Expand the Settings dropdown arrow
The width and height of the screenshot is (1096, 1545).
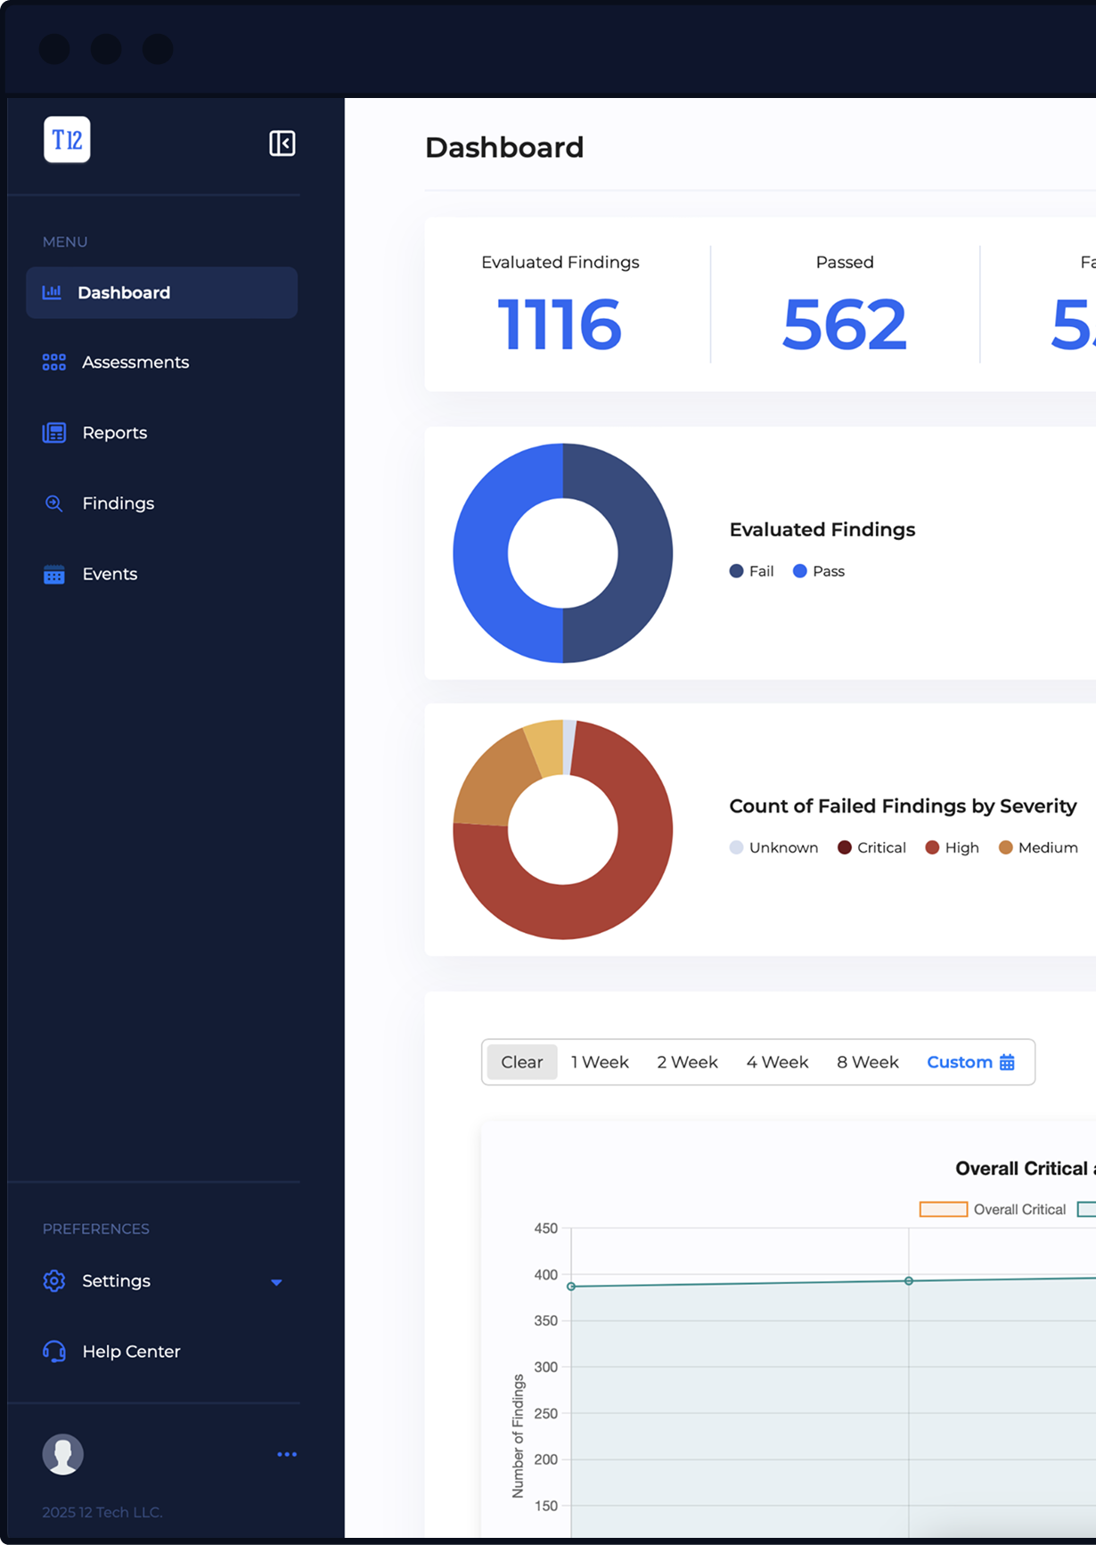coord(276,1282)
